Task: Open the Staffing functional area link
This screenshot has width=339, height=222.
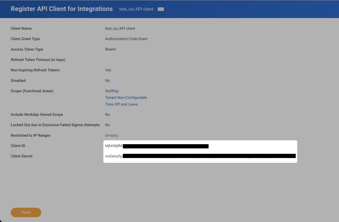Action: (111, 91)
